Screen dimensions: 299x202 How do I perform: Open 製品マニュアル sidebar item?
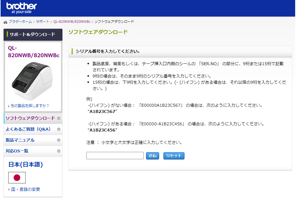pos(20,140)
